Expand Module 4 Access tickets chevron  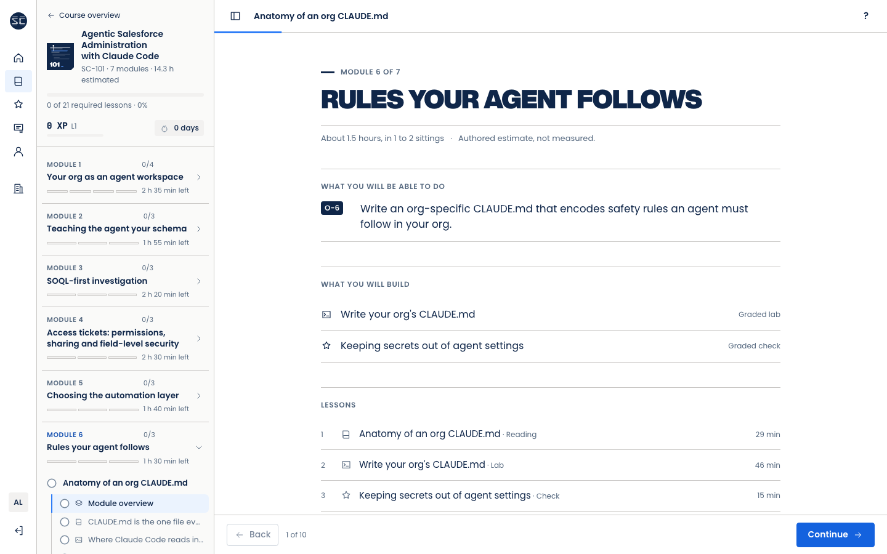pyautogui.click(x=199, y=339)
